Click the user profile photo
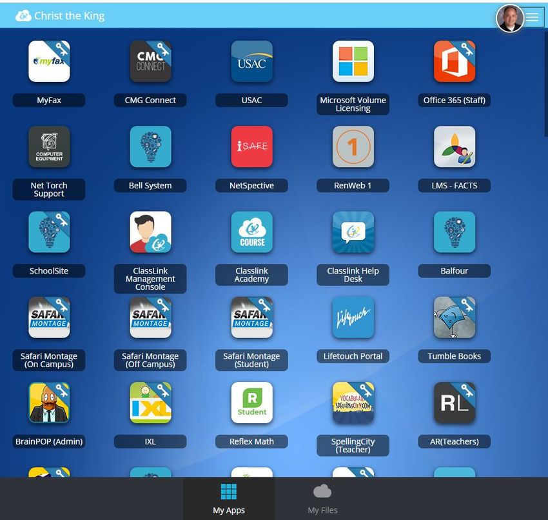This screenshot has width=548, height=520. (510, 18)
